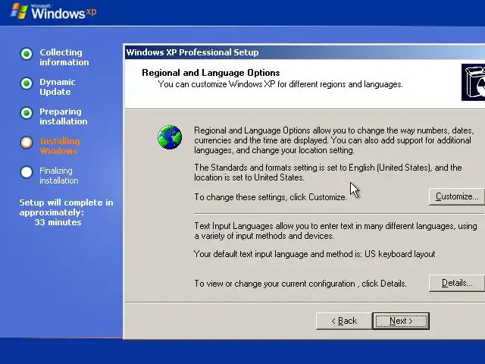The image size is (485, 364).
Task: Click the Customize... button
Action: tap(457, 196)
